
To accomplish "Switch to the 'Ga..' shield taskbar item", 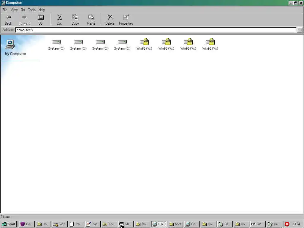I will pyautogui.click(x=26, y=224).
